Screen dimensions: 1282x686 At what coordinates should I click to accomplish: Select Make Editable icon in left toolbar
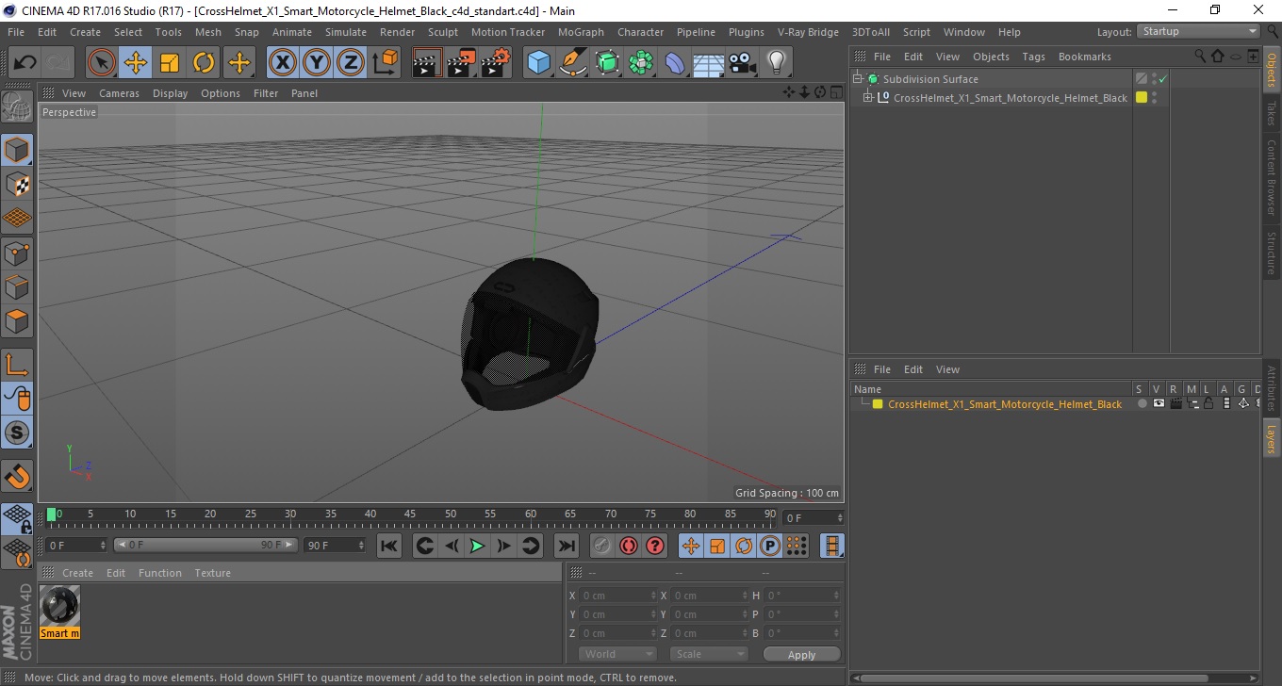(x=17, y=106)
